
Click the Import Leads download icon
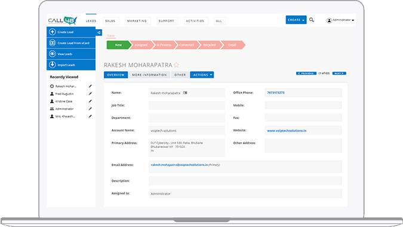[x=52, y=65]
